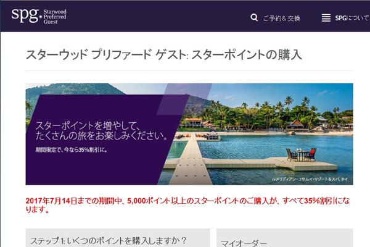Open the ご予約&交換 menu
This screenshot has width=370, height=247.
tap(282, 18)
